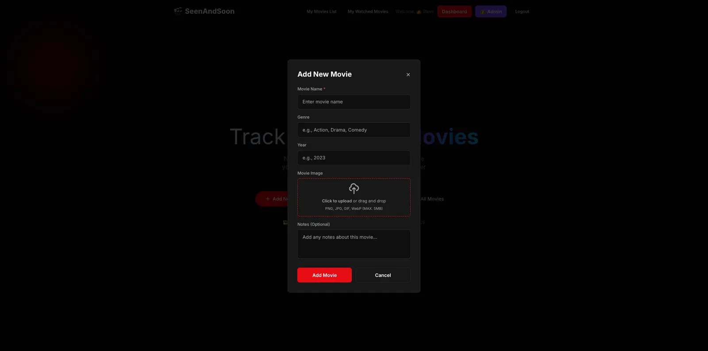Click the SeenAndSoon clapperboard logo icon
Image resolution: width=708 pixels, height=351 pixels.
tap(178, 11)
